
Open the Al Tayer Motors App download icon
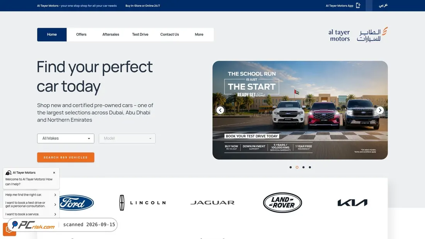358,5
